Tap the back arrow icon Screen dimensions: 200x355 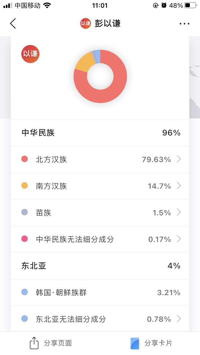tap(13, 23)
